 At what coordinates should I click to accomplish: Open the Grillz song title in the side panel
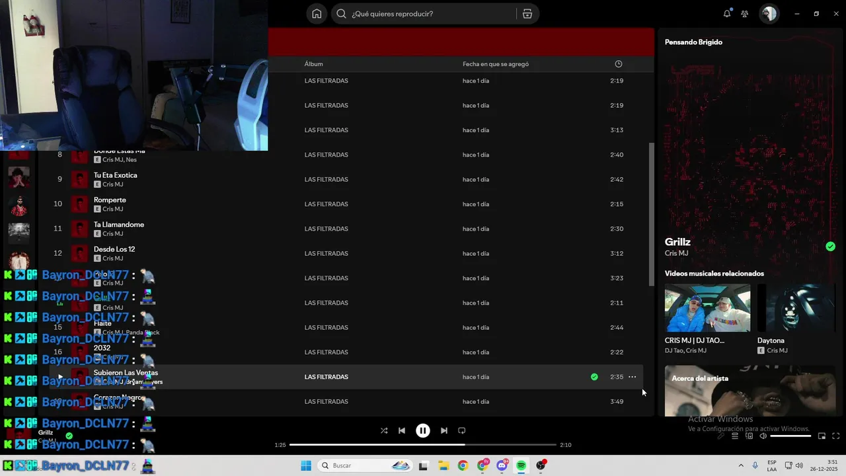click(x=677, y=242)
